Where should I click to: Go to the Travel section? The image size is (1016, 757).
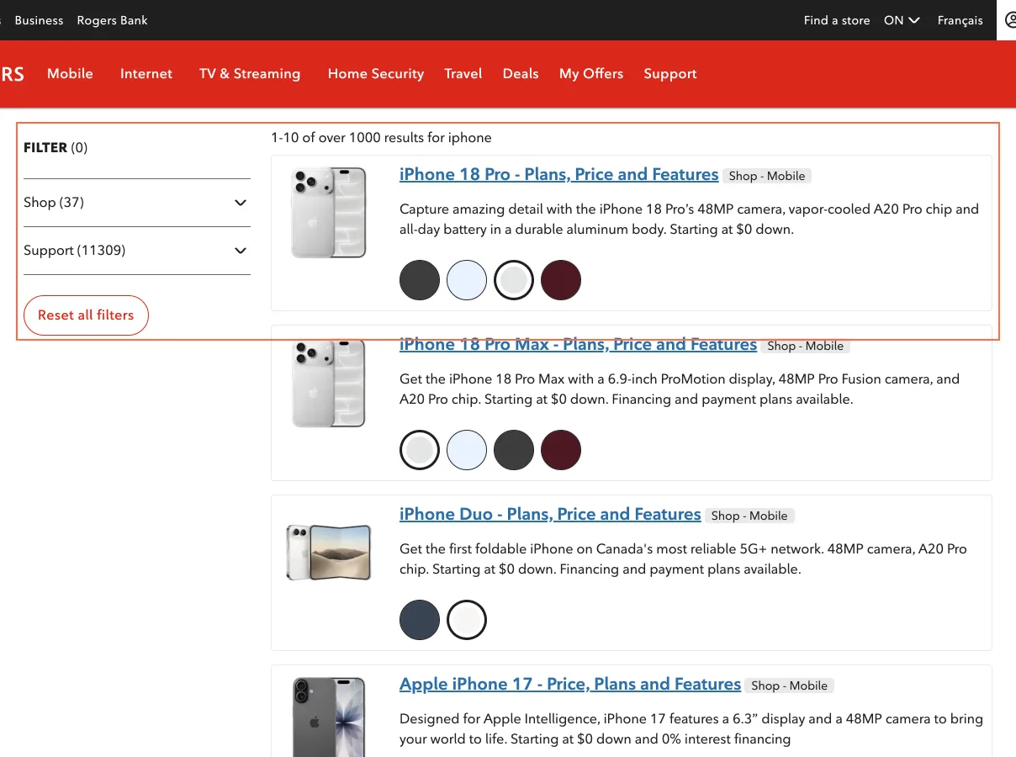coord(463,74)
